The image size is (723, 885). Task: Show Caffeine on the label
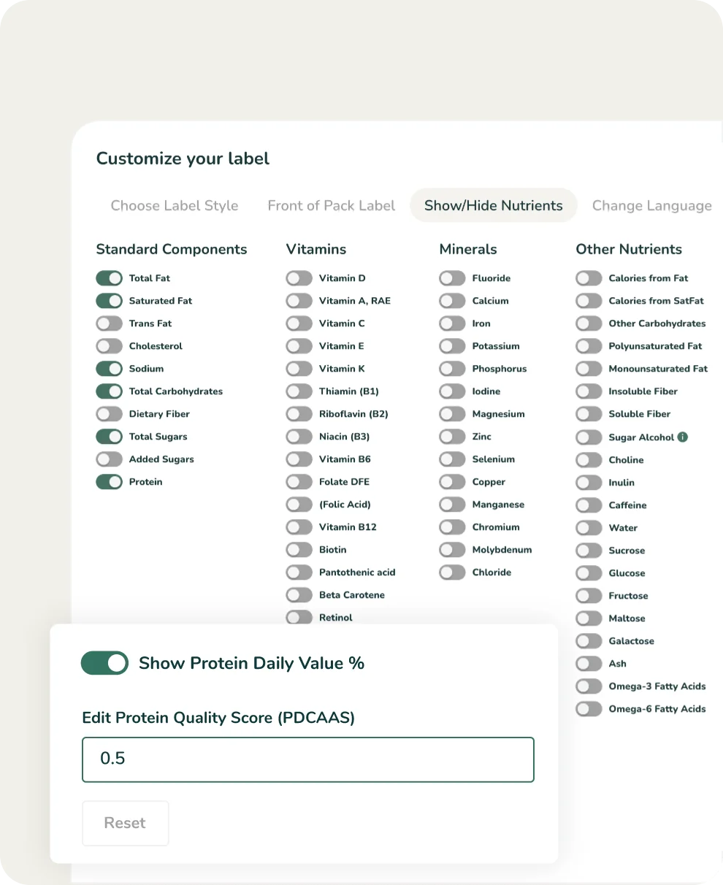589,505
